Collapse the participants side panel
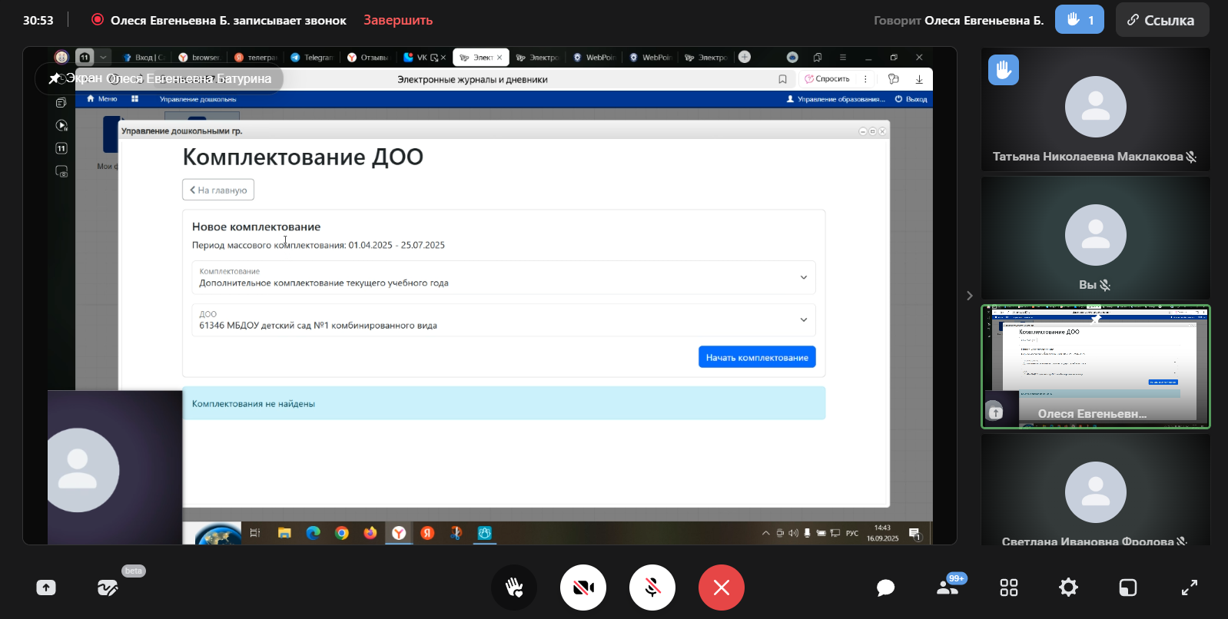This screenshot has width=1228, height=619. [969, 296]
